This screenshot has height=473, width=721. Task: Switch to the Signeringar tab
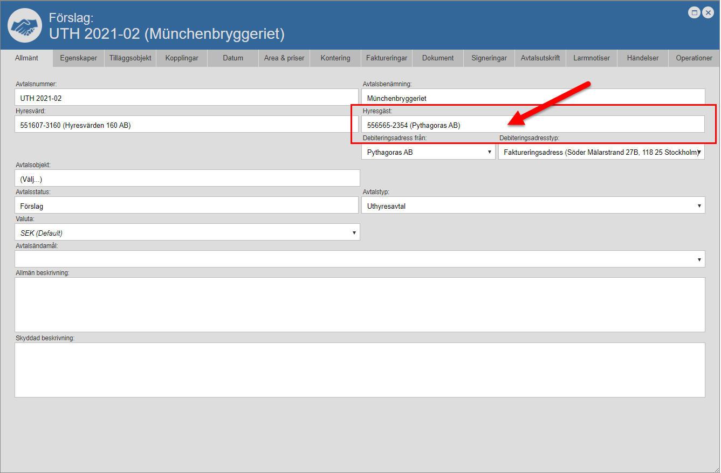(x=489, y=58)
